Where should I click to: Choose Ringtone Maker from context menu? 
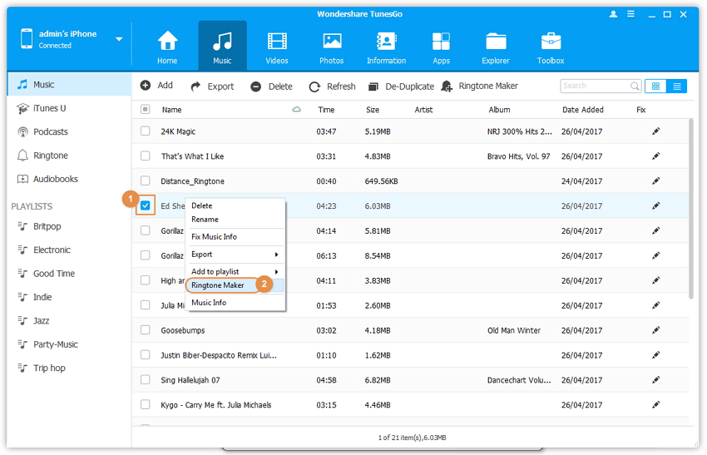pos(218,285)
